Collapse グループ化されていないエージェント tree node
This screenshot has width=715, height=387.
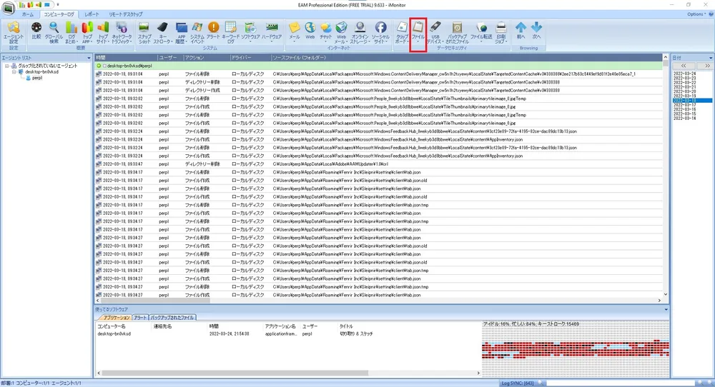coord(7,66)
